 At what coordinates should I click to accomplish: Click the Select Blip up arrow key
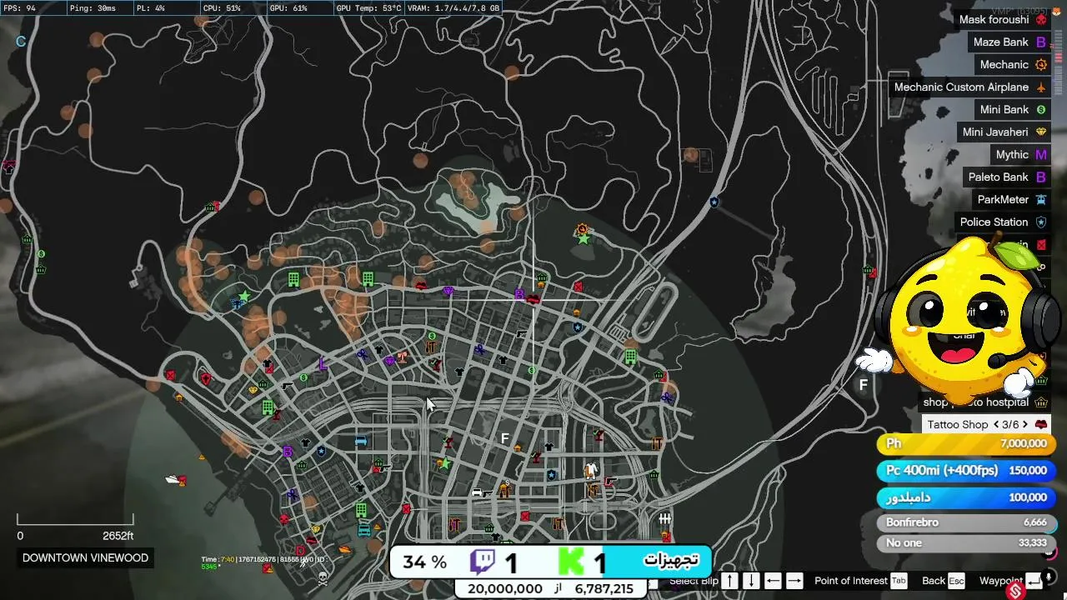[x=729, y=581]
